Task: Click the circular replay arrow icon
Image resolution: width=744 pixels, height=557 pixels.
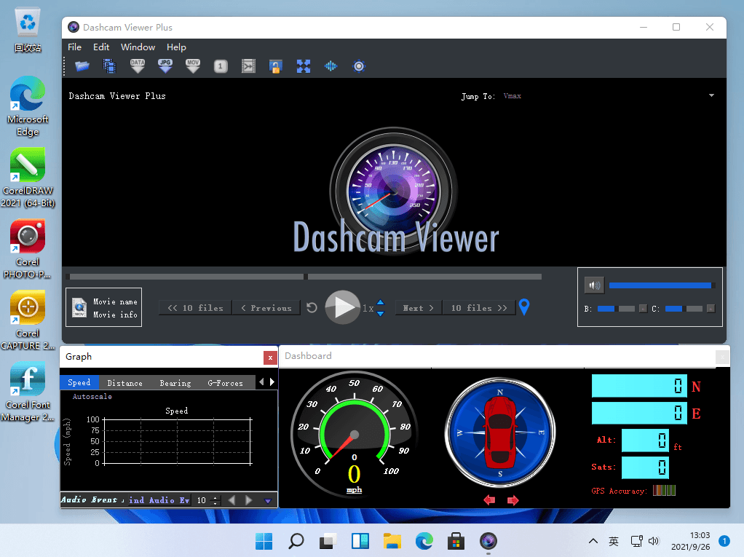Action: [312, 308]
